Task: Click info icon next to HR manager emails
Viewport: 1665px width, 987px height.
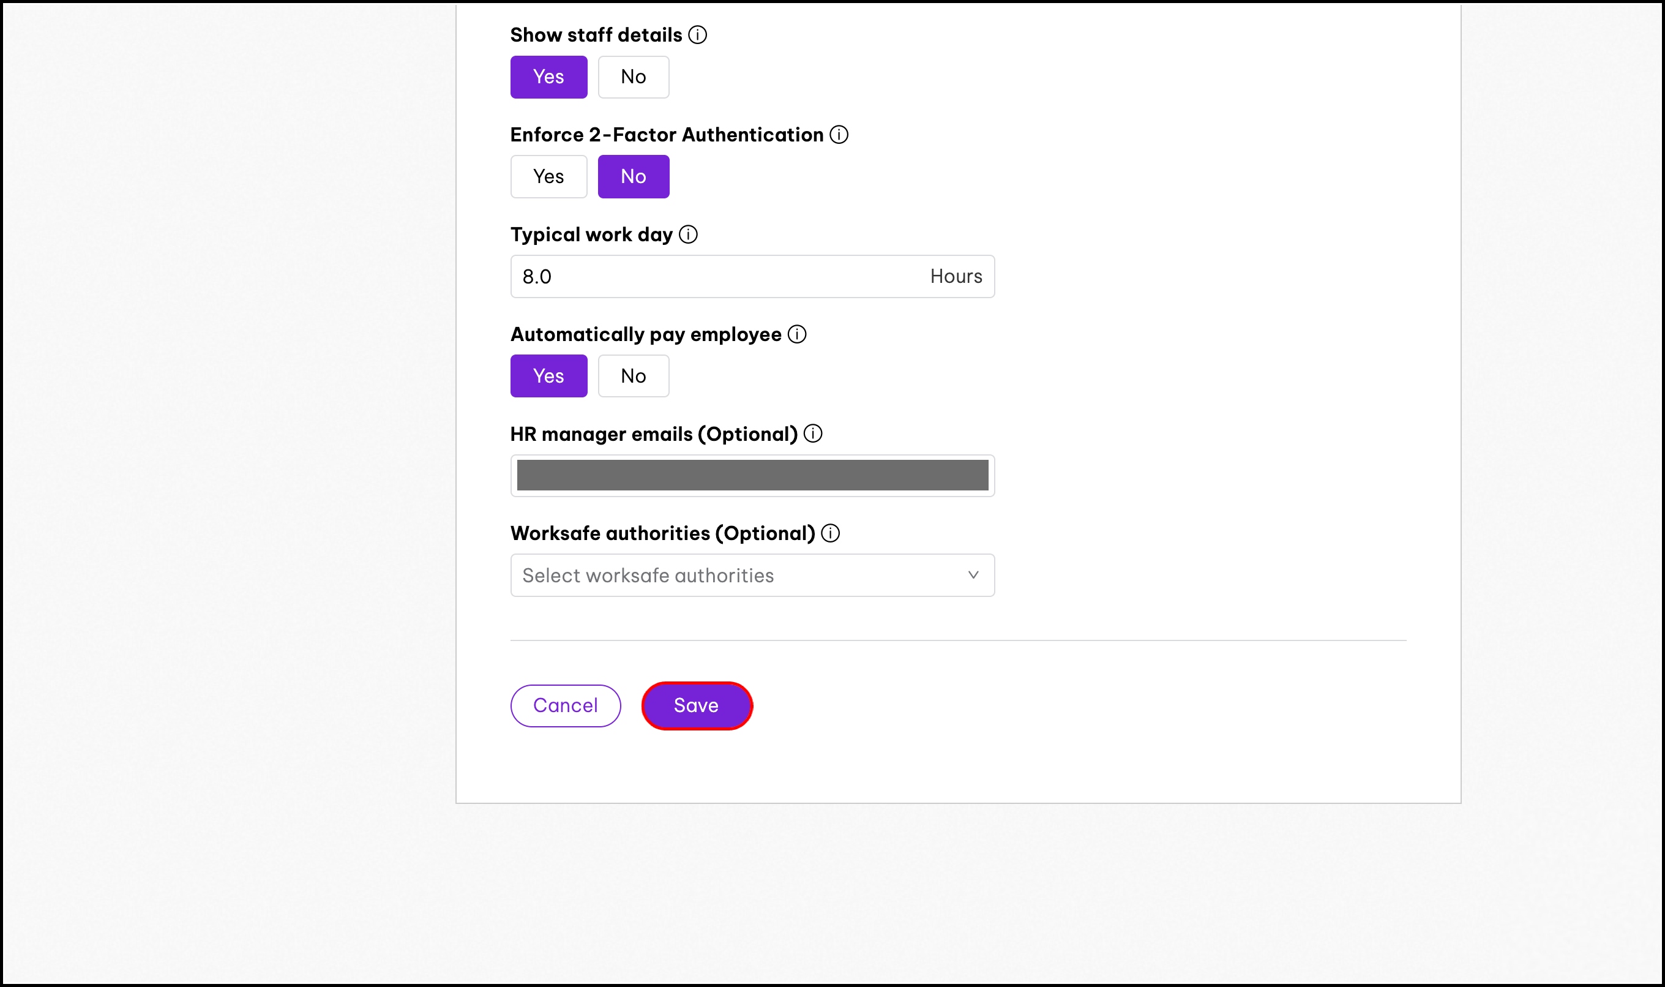Action: [812, 433]
